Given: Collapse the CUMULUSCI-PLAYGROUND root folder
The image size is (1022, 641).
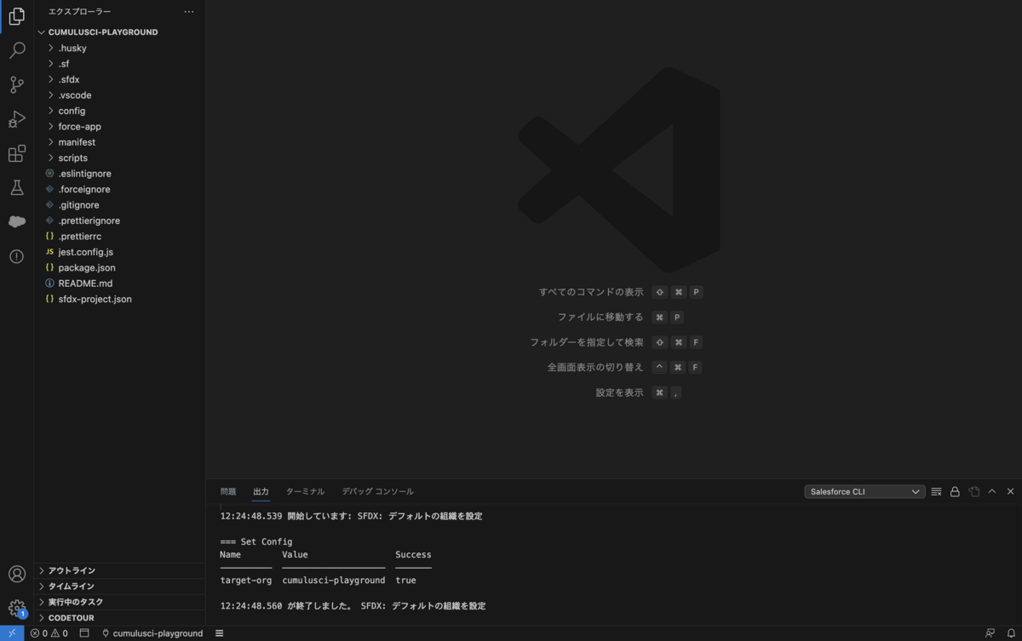Looking at the screenshot, I should click(103, 32).
